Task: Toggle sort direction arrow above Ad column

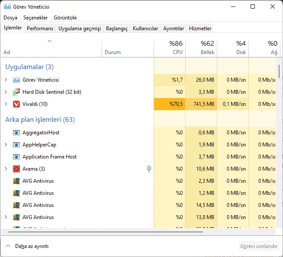Action: point(49,41)
